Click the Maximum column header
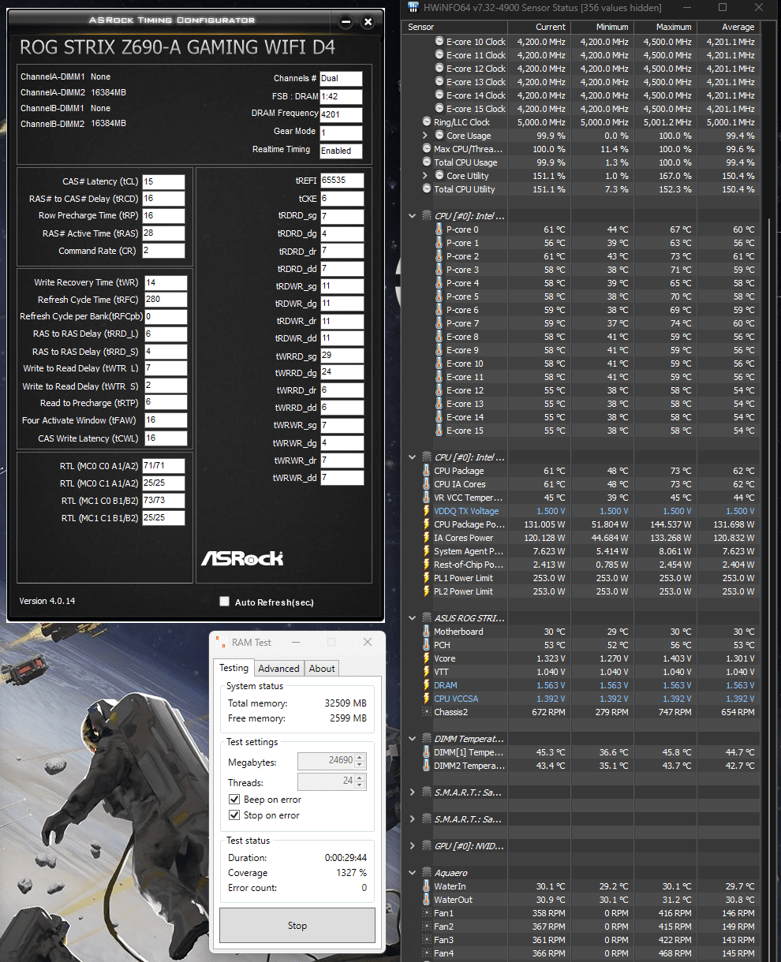 click(x=665, y=27)
